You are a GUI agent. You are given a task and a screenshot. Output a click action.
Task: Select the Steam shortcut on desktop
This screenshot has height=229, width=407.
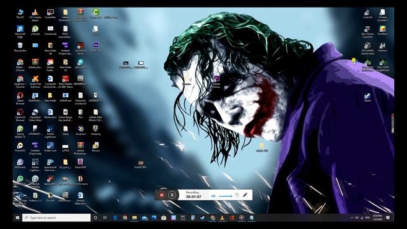pos(368,97)
